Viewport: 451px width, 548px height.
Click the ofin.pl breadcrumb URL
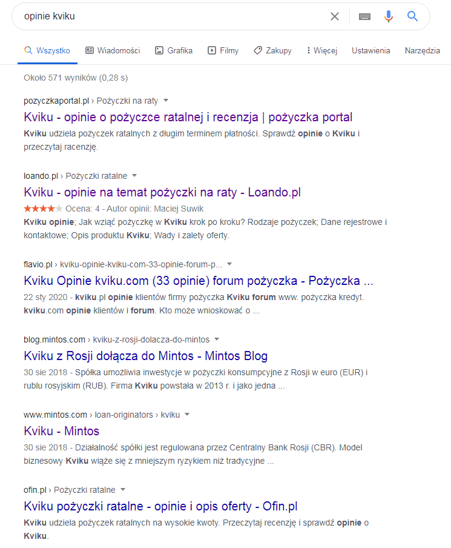pos(70,490)
